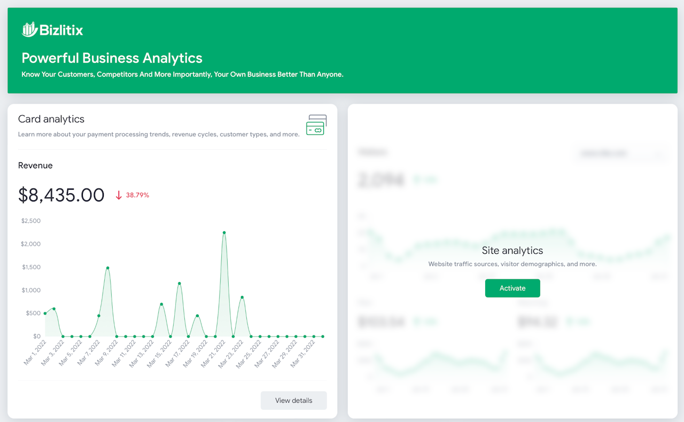684x422 pixels.
Task: Select the data point peak near Mar 16
Action: pos(180,284)
